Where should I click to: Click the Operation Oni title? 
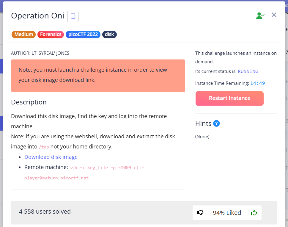tap(37, 16)
